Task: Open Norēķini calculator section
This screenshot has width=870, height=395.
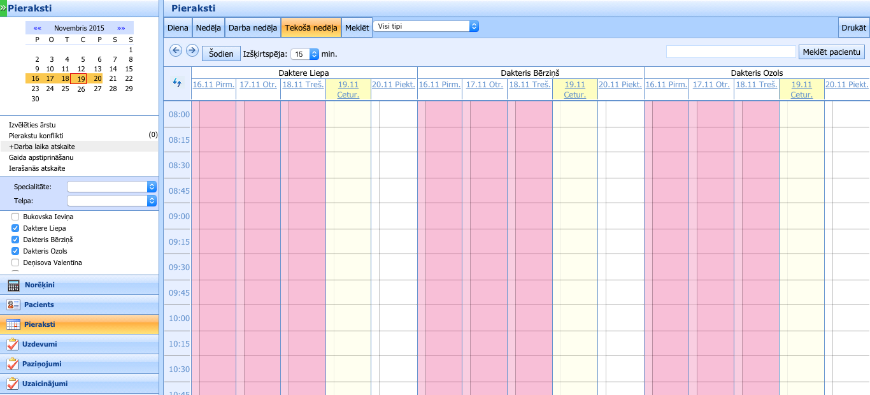Action: (x=13, y=285)
